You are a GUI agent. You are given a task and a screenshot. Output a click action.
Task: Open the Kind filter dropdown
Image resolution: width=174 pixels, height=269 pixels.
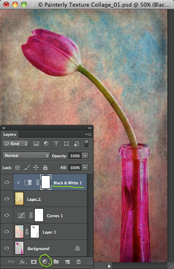coord(16,143)
